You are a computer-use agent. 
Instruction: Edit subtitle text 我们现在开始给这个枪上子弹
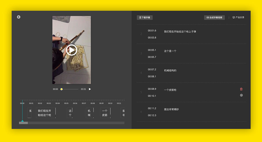coord(180,32)
